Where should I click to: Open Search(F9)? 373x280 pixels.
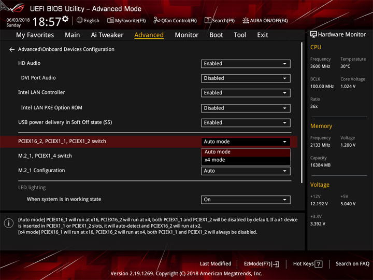(x=220, y=20)
